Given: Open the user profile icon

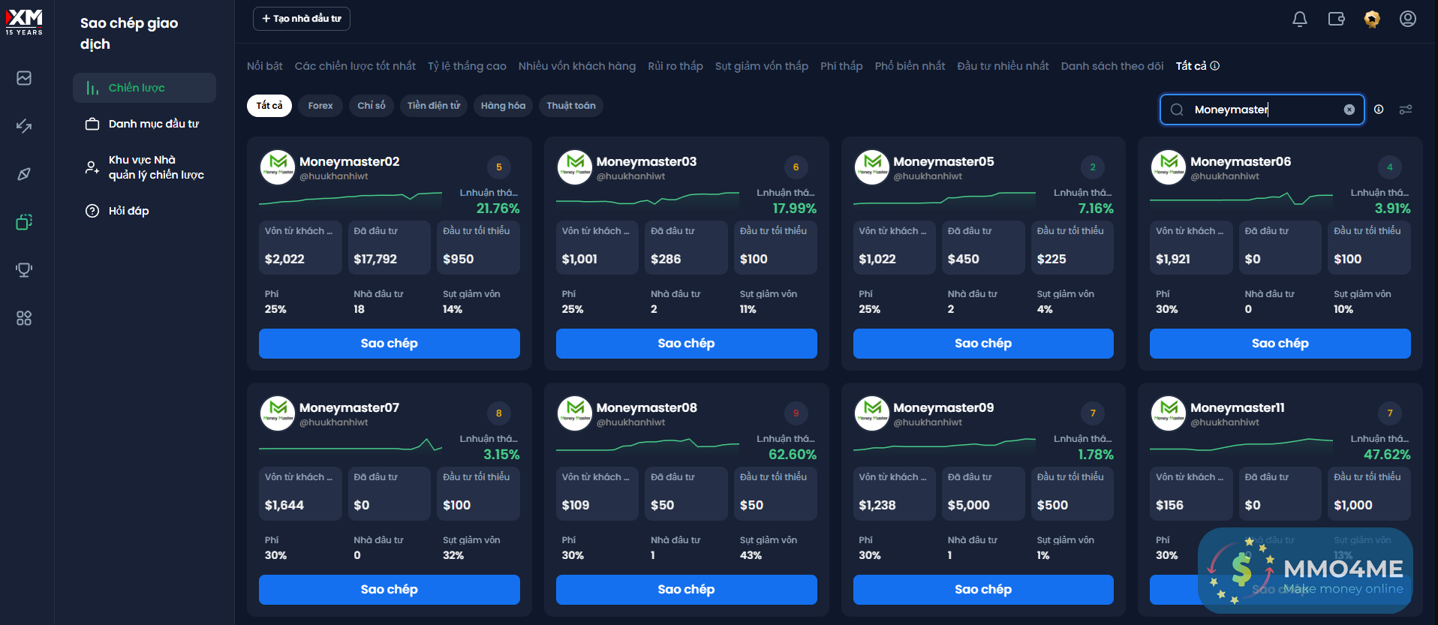Looking at the screenshot, I should click(x=1408, y=19).
